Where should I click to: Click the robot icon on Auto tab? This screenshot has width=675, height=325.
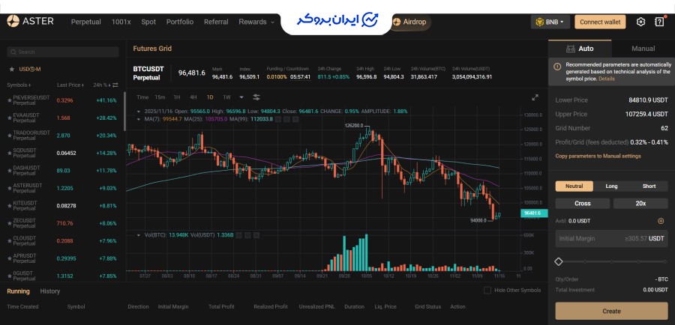pos(571,49)
